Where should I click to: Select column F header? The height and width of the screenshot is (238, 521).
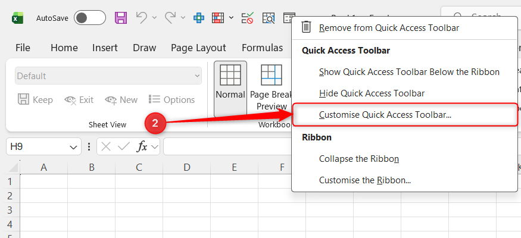pos(282,167)
